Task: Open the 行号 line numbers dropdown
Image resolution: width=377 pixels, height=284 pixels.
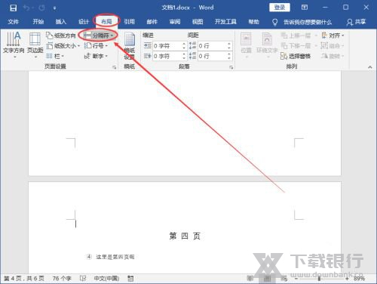Action: pos(96,46)
